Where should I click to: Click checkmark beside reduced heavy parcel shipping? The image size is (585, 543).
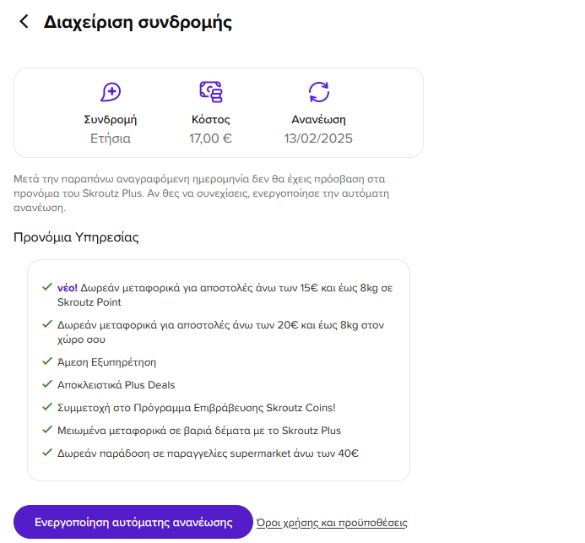click(47, 430)
